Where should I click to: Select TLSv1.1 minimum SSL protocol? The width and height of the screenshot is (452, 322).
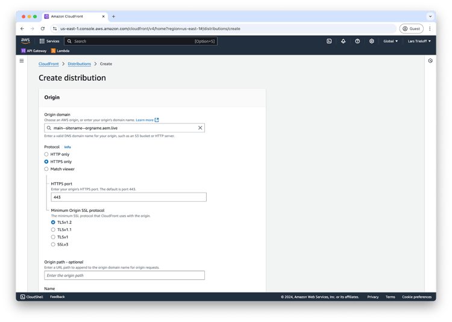point(53,230)
